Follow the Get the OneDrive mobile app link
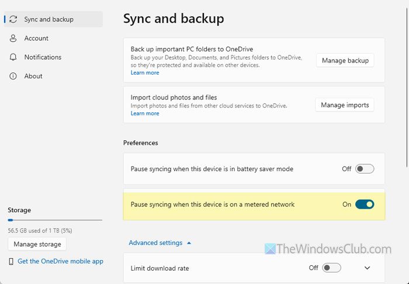This screenshot has height=284, width=409. pos(60,261)
